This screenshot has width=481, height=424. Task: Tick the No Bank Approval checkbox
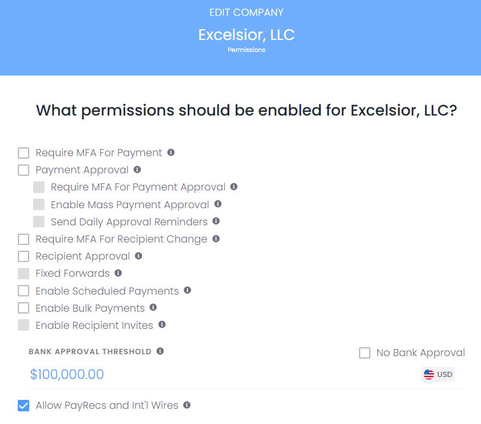point(365,353)
